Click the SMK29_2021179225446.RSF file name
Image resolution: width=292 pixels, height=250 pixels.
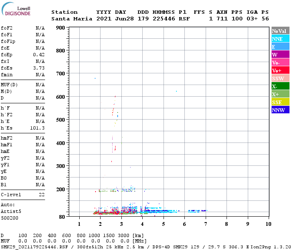pyautogui.click(x=34, y=247)
